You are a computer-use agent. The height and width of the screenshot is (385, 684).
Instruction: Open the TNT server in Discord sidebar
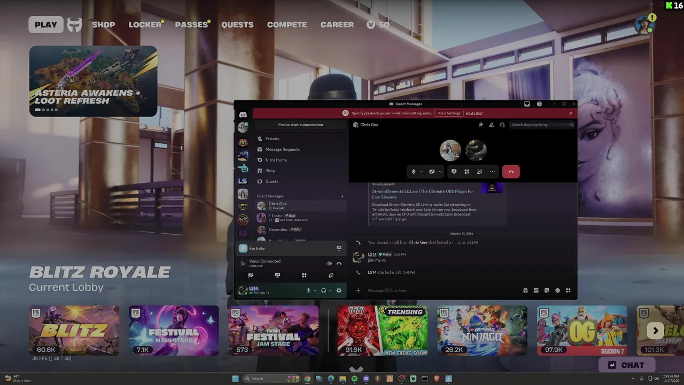(x=243, y=142)
